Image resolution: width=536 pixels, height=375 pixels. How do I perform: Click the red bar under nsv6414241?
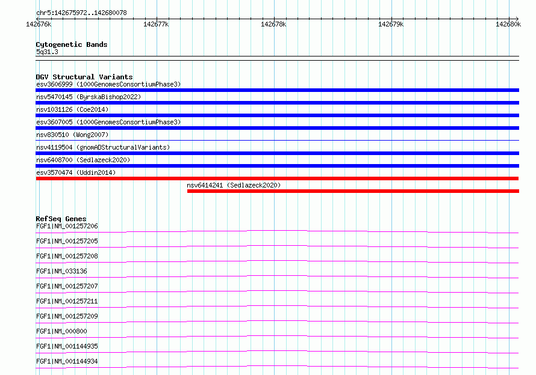point(353,191)
